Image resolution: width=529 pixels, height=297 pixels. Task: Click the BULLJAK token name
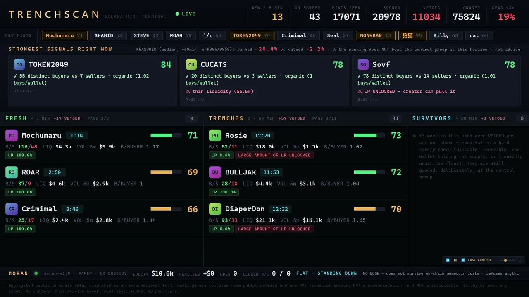click(241, 172)
